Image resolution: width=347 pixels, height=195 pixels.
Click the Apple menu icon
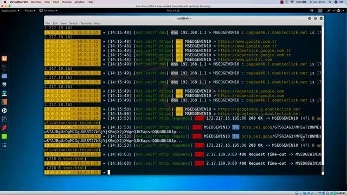5,2
